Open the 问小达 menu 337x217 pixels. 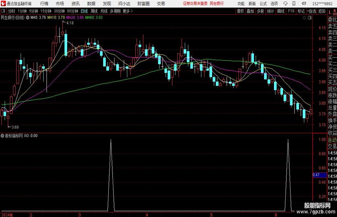pyautogui.click(x=124, y=4)
